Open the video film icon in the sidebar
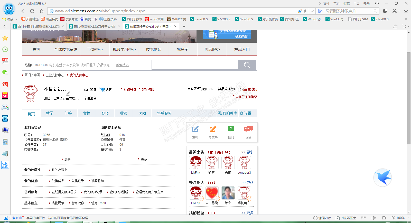Viewport: 411px width, 223px height. tap(5, 119)
